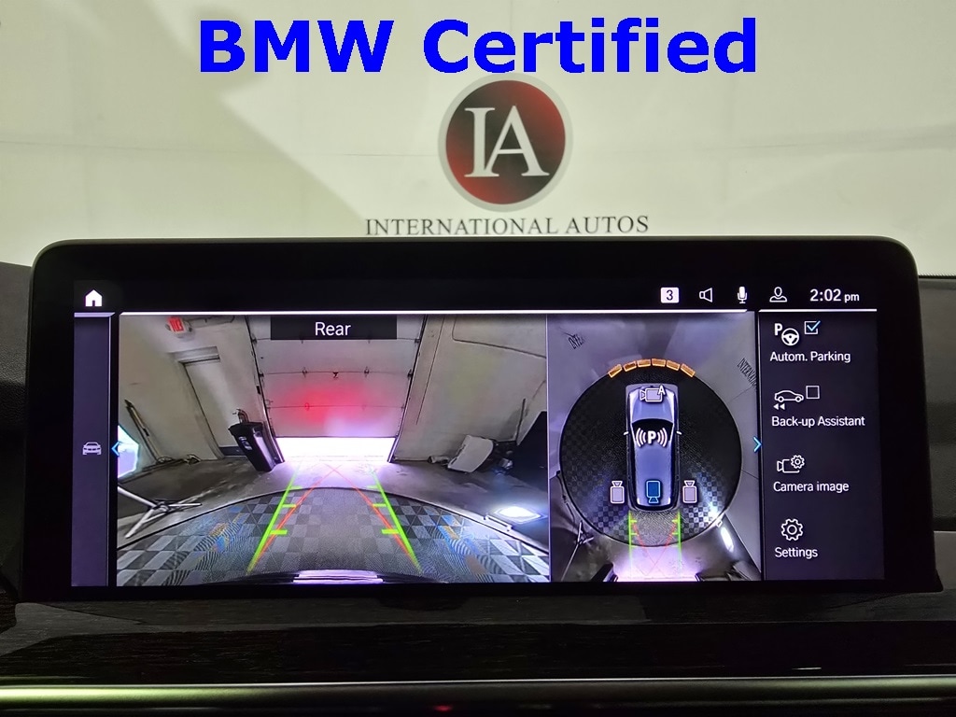
Task: Activate the microphone voice control icon
Action: (742, 295)
